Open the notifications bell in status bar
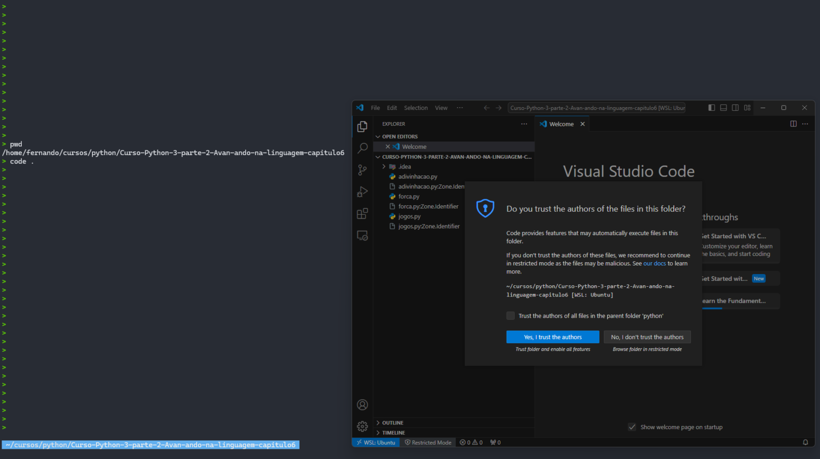Screen dimensions: 820x459 point(805,442)
